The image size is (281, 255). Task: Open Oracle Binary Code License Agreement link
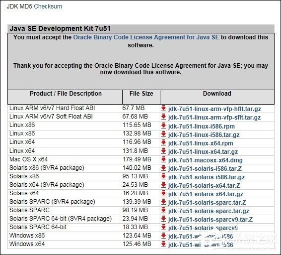(x=146, y=37)
